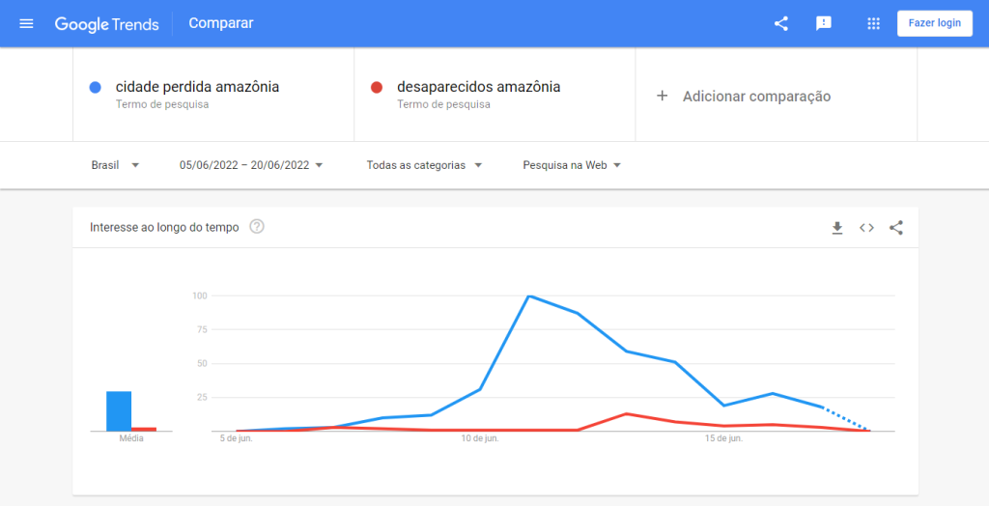The height and width of the screenshot is (506, 989).
Task: Edit the desaparecidos amazônia term
Action: point(478,87)
